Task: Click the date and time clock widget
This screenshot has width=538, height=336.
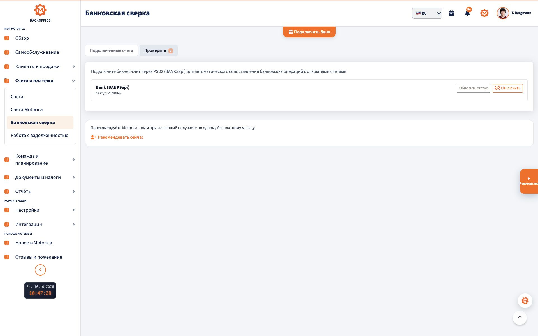Action: coord(40,290)
